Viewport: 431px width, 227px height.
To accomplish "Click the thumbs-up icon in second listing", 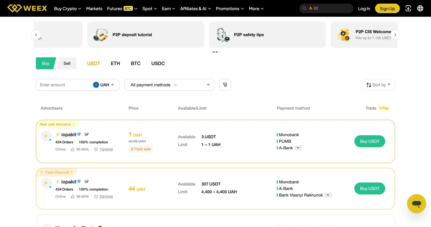I will click(73, 197).
